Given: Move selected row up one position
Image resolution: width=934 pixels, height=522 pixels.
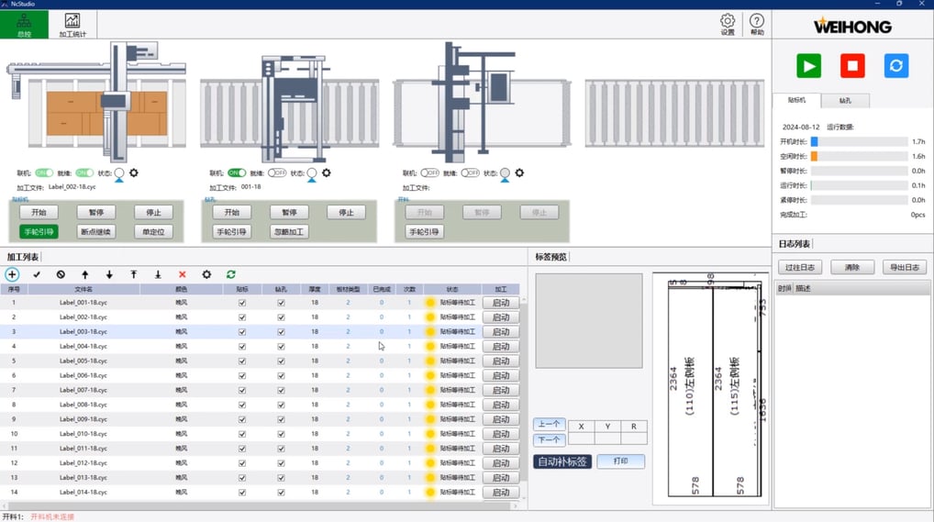Looking at the screenshot, I should pyautogui.click(x=84, y=274).
